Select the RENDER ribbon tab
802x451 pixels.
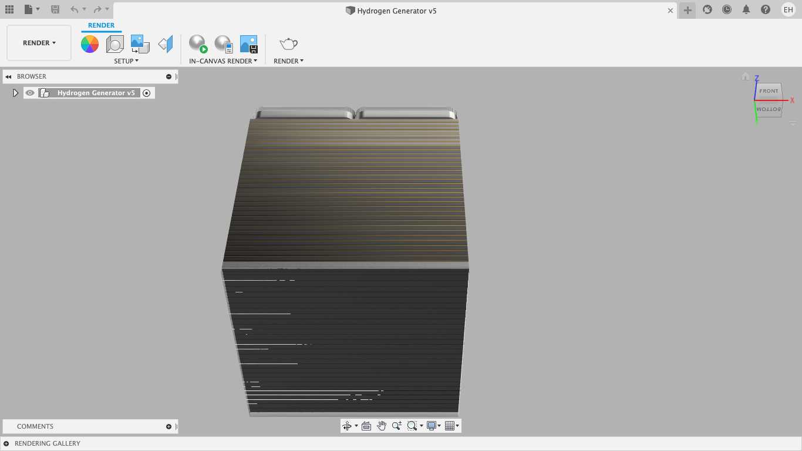(x=101, y=25)
